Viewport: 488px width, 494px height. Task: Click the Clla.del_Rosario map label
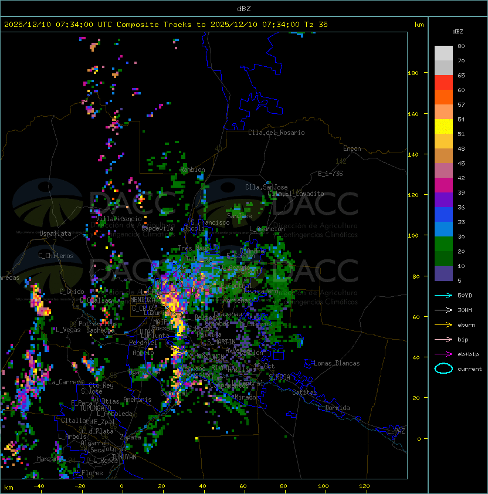[276, 133]
